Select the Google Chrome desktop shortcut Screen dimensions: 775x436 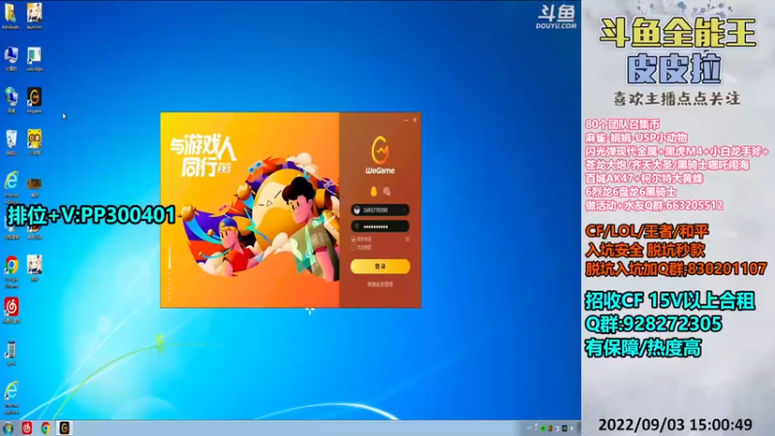click(x=11, y=271)
